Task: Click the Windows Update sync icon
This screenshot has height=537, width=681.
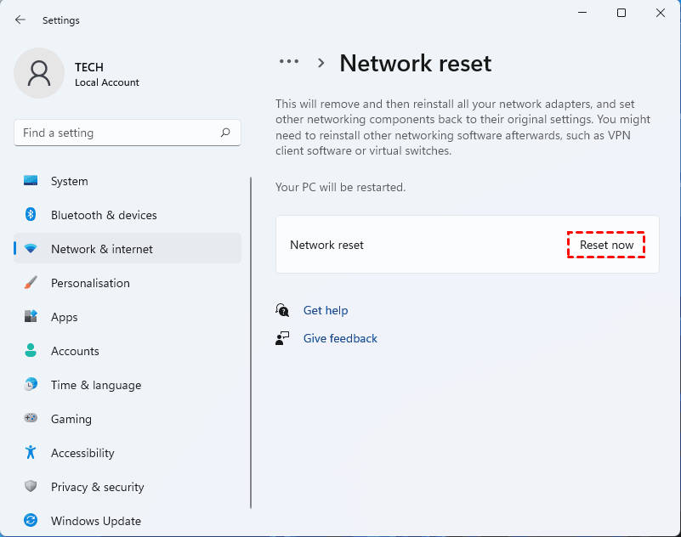Action: (31, 521)
